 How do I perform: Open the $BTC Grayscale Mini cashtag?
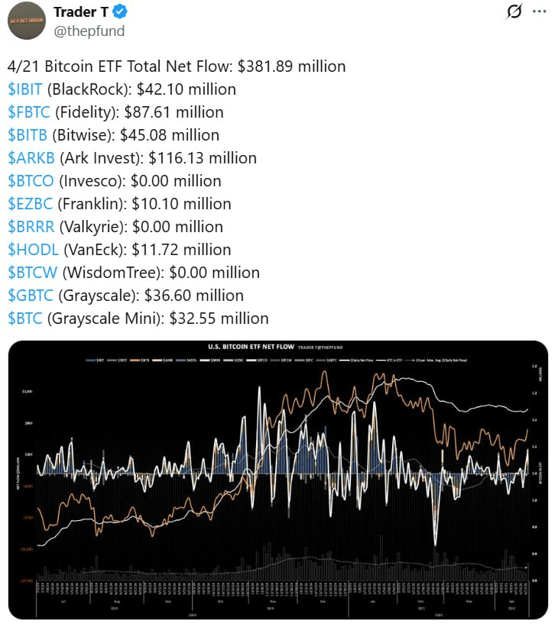(x=24, y=318)
